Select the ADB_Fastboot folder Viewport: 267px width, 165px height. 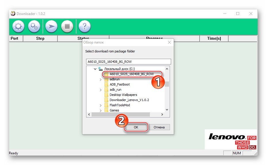point(119,84)
